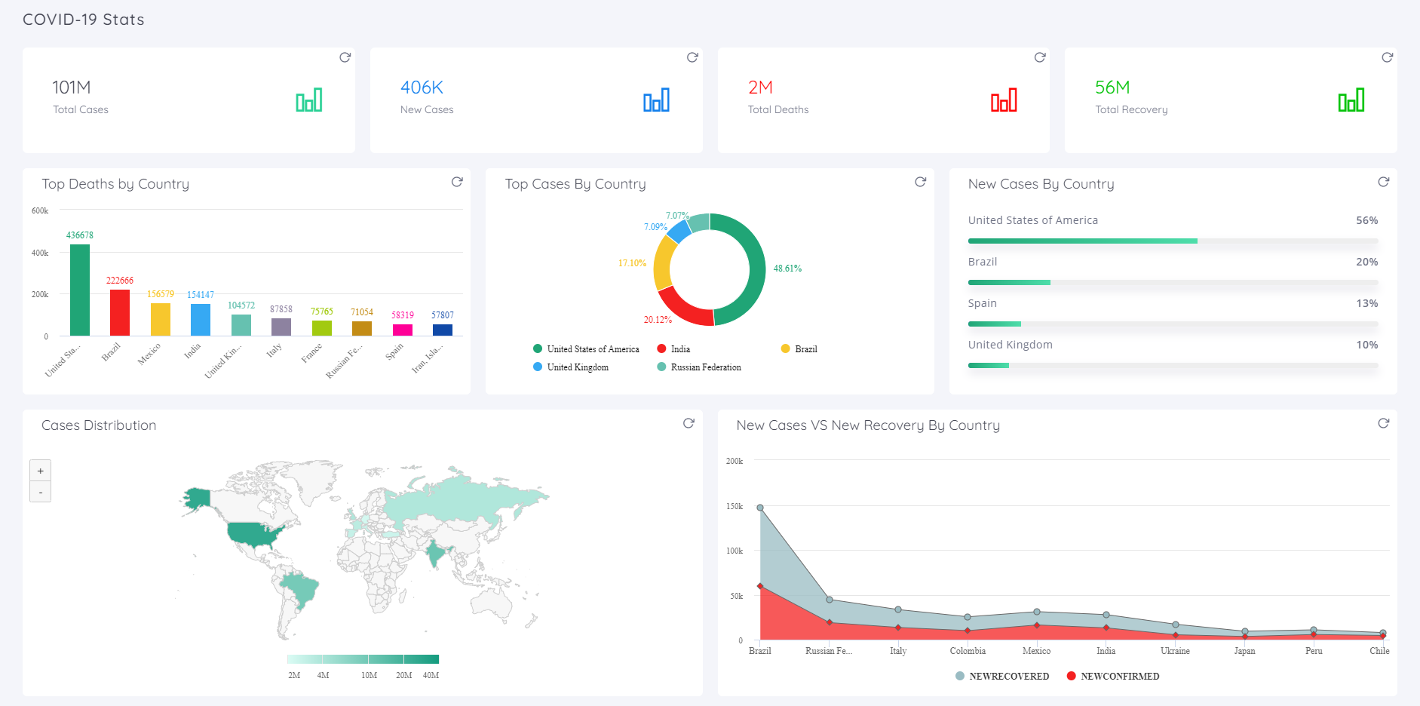Click the map color scale legend
Screen dimensions: 1420x706
363,659
